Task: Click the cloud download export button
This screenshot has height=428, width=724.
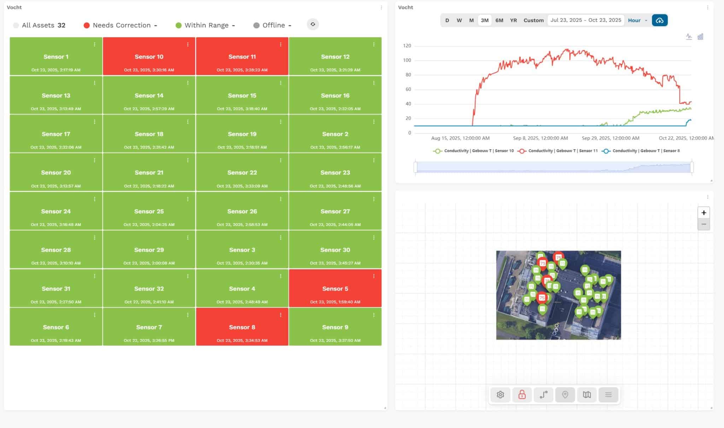Action: (x=659, y=20)
